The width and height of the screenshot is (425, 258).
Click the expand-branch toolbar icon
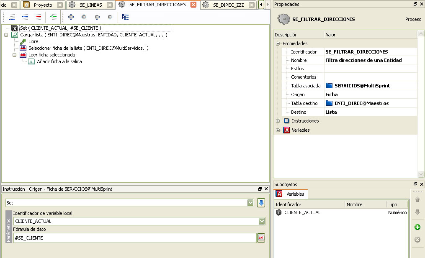click(97, 17)
